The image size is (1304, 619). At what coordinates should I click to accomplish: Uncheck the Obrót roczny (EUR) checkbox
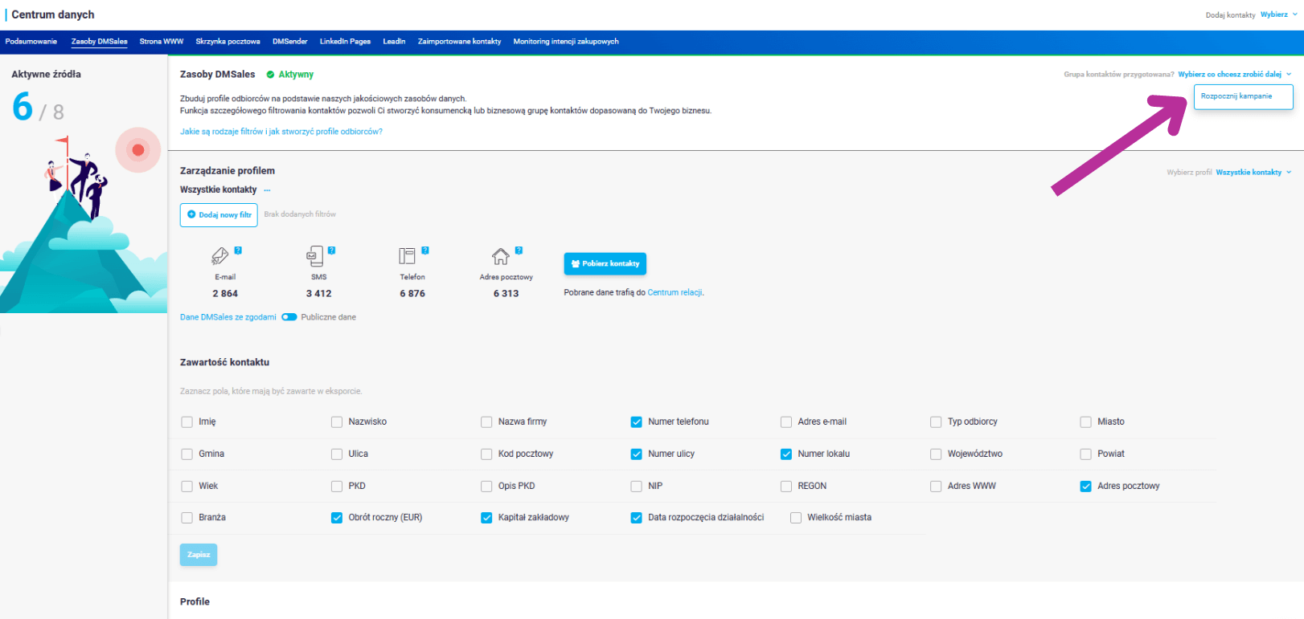coord(337,518)
